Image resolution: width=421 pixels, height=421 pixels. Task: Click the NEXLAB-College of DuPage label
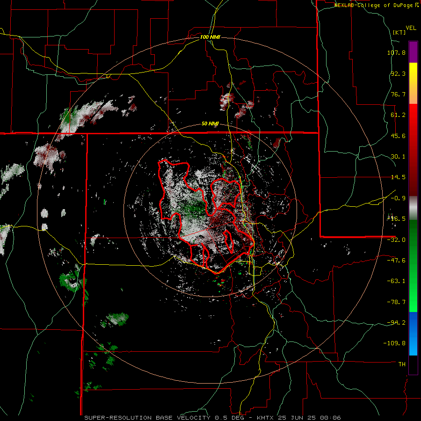click(375, 5)
